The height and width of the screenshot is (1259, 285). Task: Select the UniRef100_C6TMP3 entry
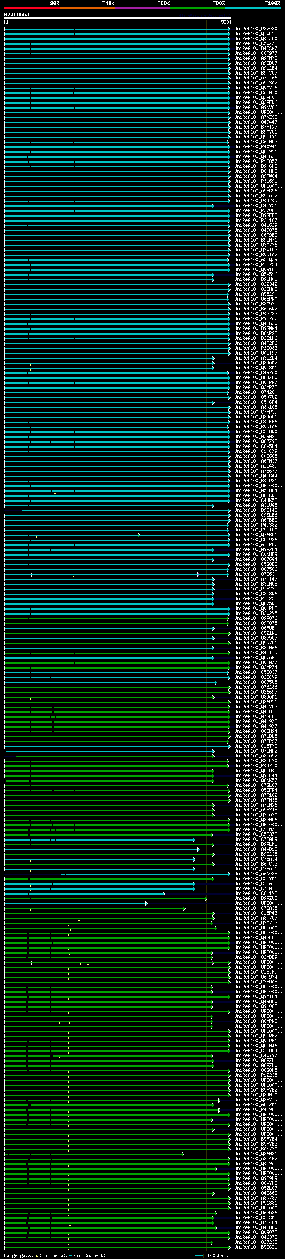tap(256, 142)
